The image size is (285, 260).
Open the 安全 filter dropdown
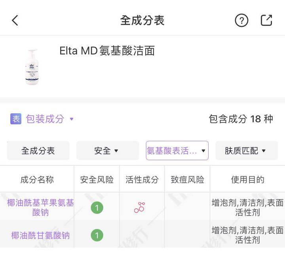[107, 151]
